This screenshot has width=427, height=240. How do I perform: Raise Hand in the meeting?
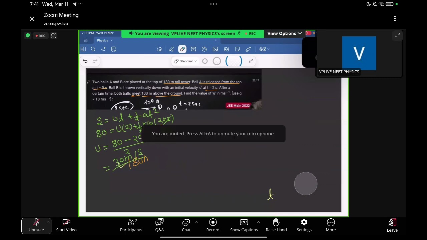(x=276, y=226)
